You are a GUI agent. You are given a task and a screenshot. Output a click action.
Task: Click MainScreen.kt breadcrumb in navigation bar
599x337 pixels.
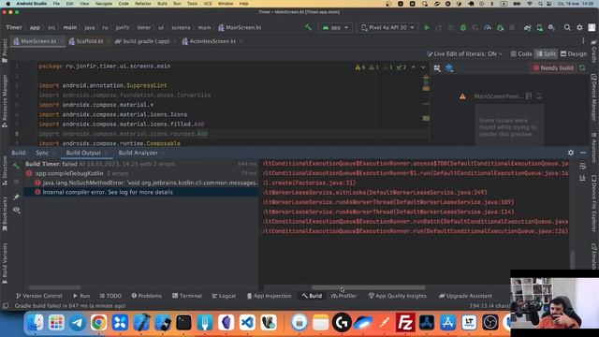pos(240,27)
